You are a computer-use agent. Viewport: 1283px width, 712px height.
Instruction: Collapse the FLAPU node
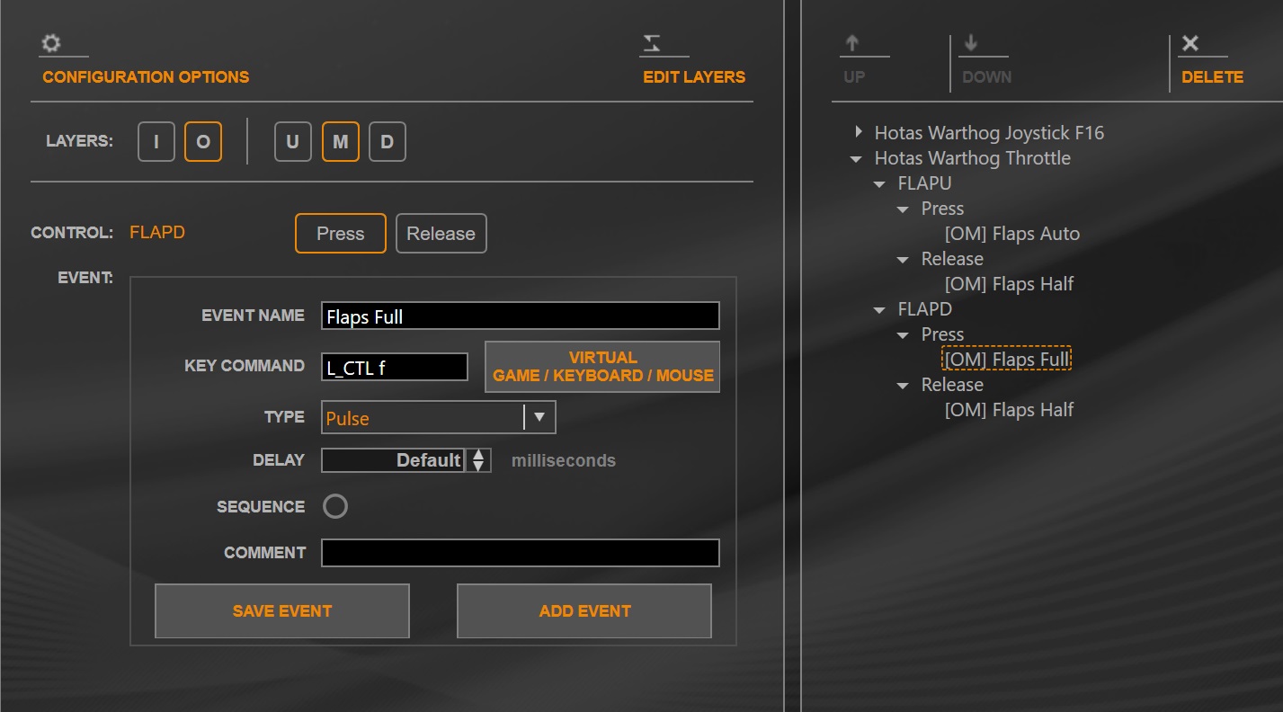[x=879, y=184]
